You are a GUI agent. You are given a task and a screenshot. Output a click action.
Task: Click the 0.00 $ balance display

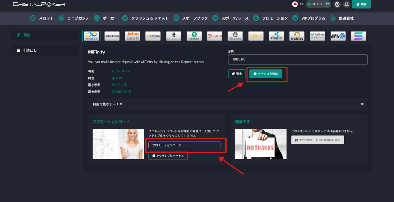click(x=317, y=4)
